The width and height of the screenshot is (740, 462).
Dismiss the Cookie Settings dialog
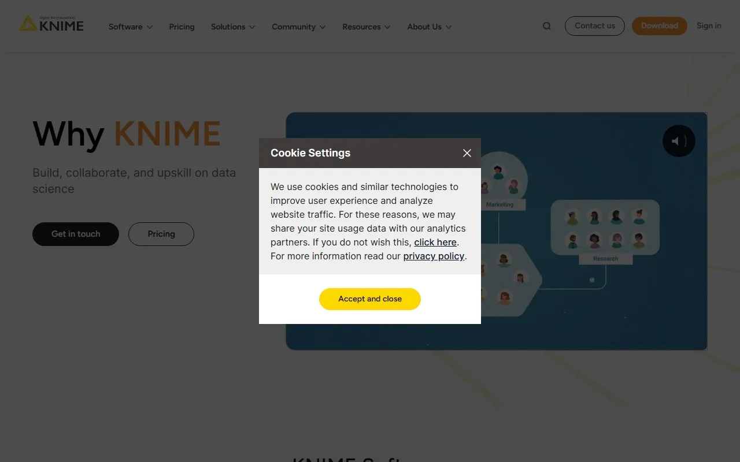click(x=467, y=152)
